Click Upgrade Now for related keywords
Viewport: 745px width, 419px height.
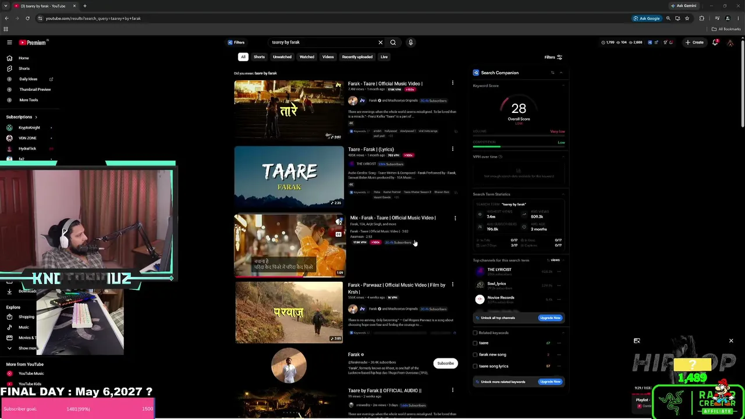(x=550, y=382)
